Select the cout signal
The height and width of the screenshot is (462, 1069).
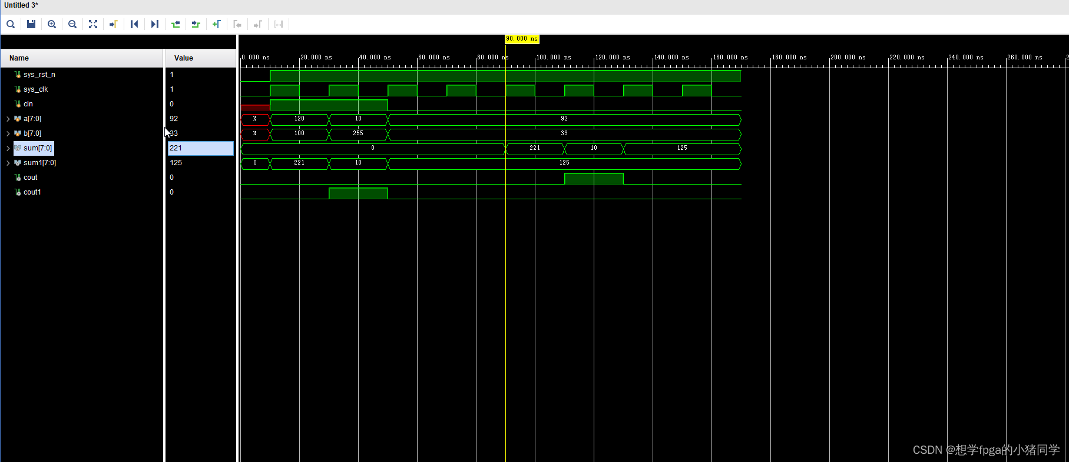click(x=30, y=178)
